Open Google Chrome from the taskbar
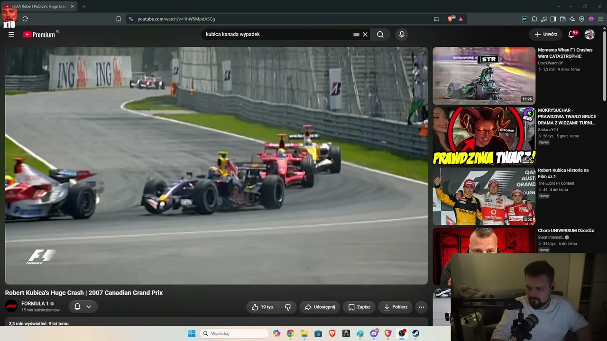Viewport: 607px width, 341px height. click(x=290, y=333)
